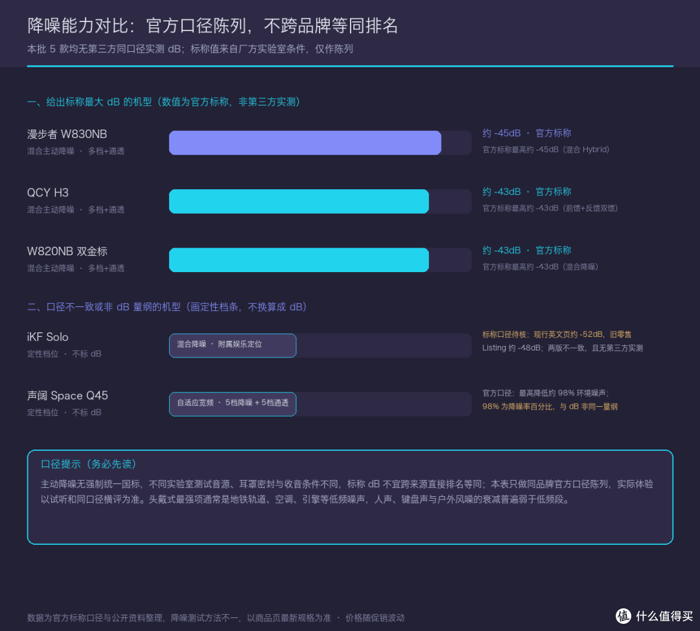The image size is (700, 631).
Task: Click the paragraph starting 主动降噪无强制统一国标
Action: click(347, 492)
